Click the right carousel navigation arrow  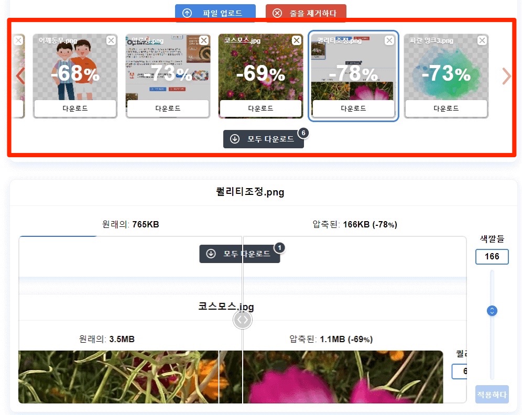(506, 76)
